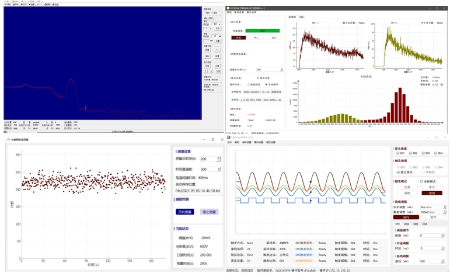Click the open-folder icon in the spectrum toolbar
Image resolution: width=450 pixels, height=274 pixels.
click(6, 4)
